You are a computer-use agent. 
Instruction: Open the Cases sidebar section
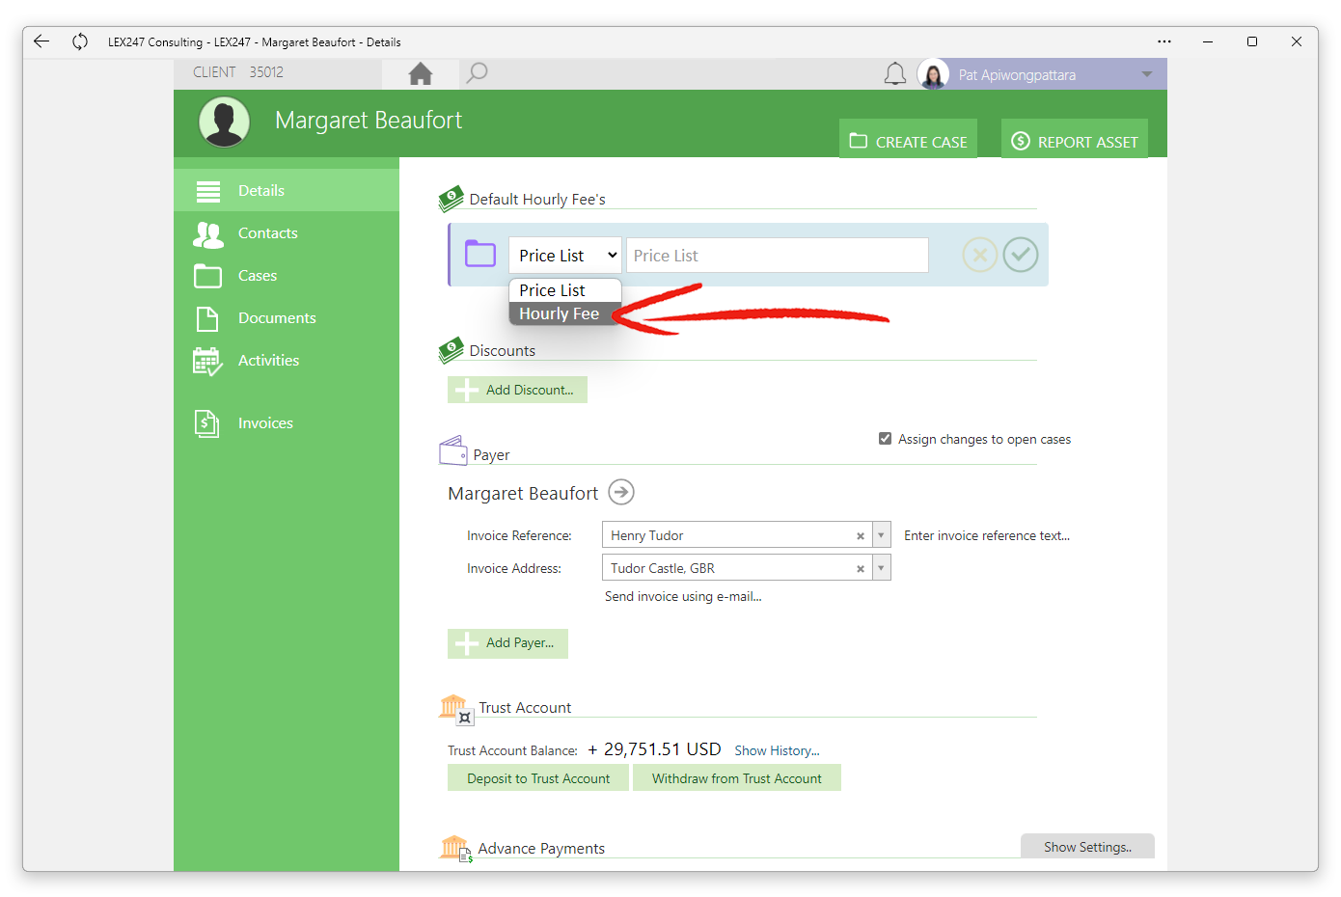[287, 275]
